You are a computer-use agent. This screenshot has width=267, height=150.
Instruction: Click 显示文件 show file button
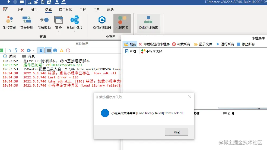pos(203,44)
